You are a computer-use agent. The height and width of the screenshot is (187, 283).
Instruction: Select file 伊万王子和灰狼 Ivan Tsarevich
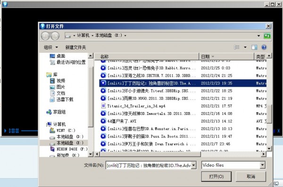coord(183,144)
